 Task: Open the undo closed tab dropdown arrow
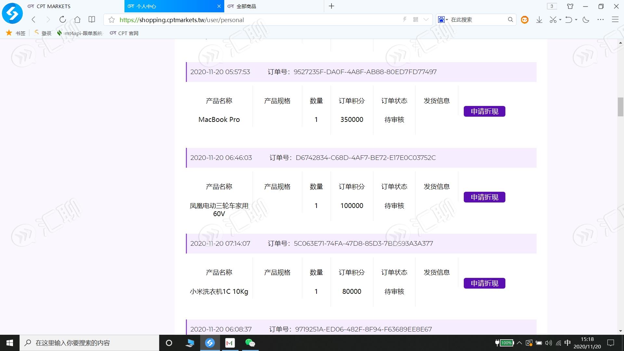point(576,20)
